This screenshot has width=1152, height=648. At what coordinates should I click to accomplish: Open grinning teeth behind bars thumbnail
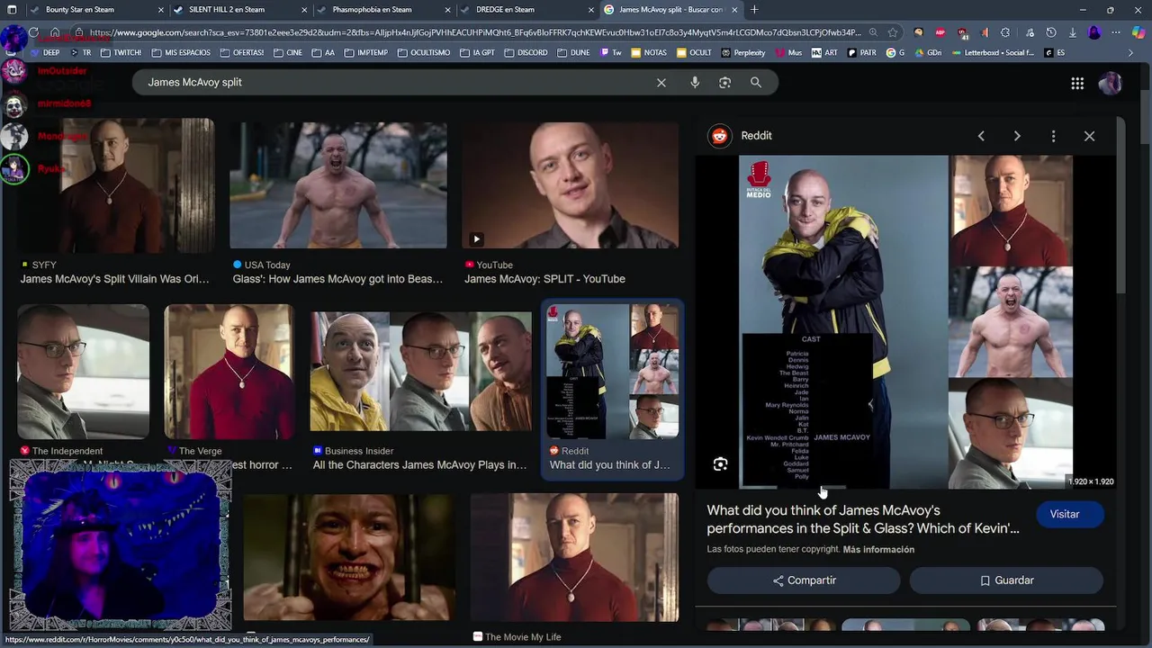click(x=349, y=558)
